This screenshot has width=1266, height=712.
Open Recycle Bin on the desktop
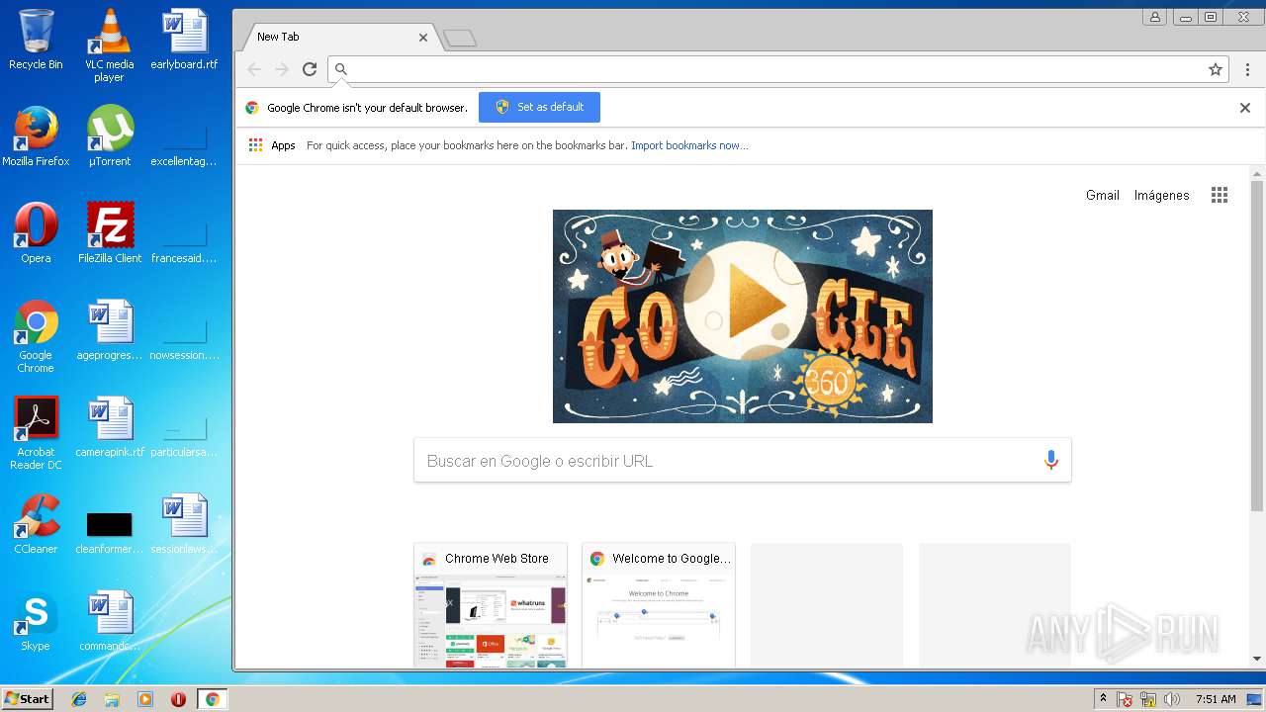36,41
